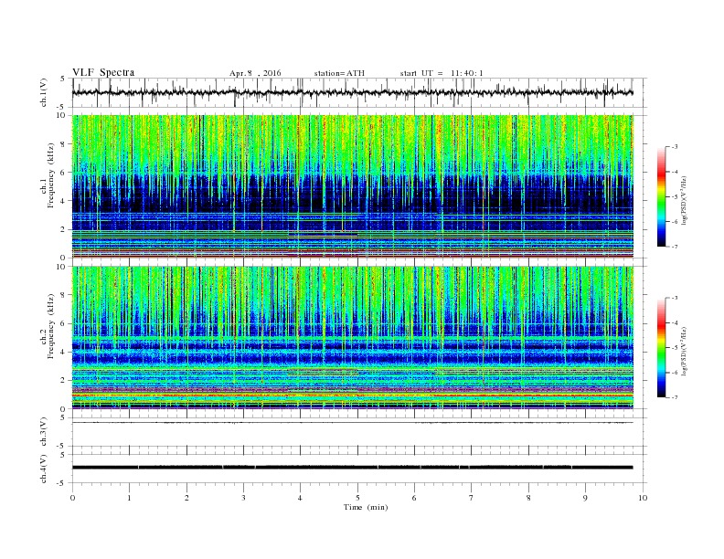
Task: Click the ch.1 frequency tick label '8'
Action: coord(63,144)
